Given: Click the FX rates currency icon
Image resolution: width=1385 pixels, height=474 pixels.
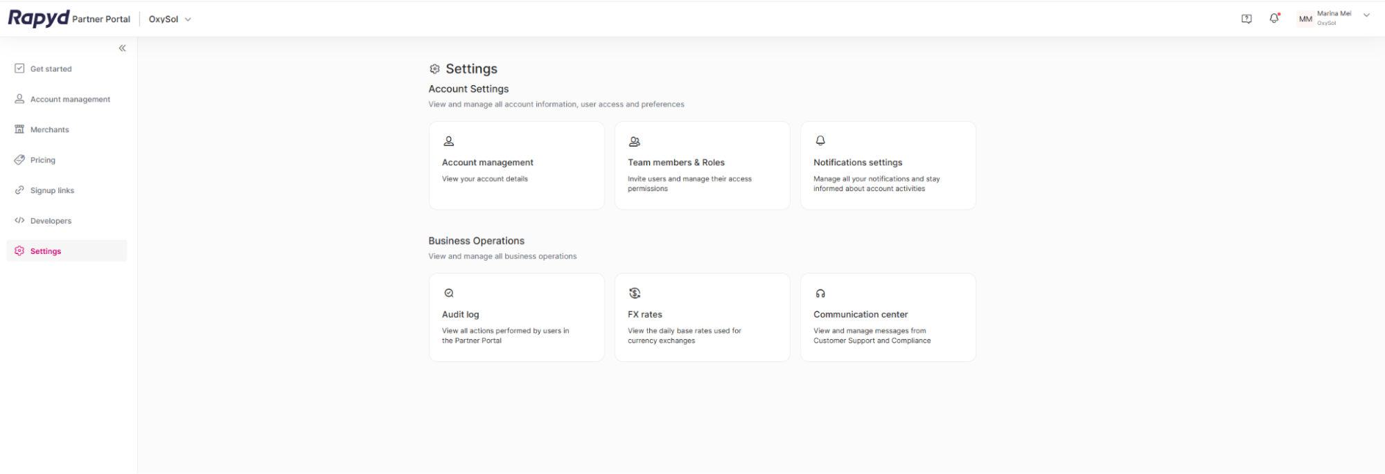Looking at the screenshot, I should point(634,293).
